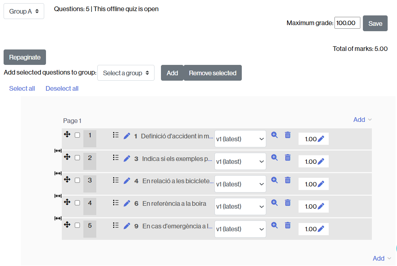The image size is (397, 266).
Task: Click the question type icon beside question 4
Action: pos(115,203)
